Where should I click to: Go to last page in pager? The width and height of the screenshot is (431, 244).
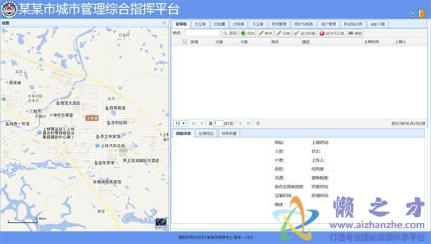[x=249, y=123]
